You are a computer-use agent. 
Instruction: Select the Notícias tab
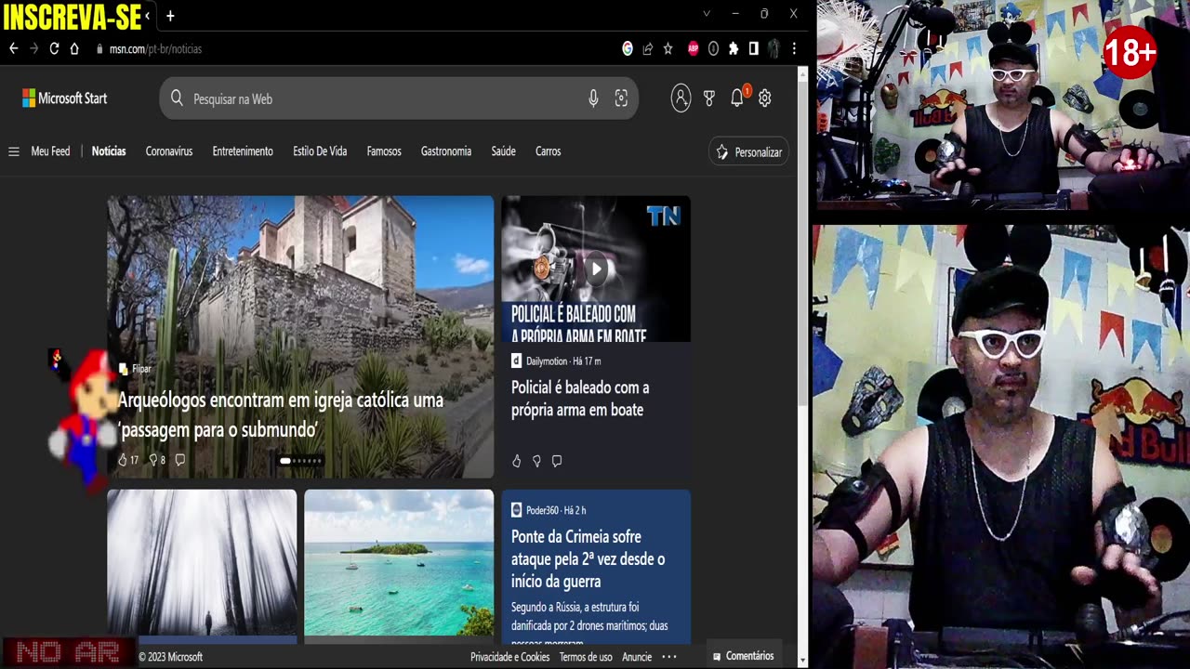click(x=109, y=151)
